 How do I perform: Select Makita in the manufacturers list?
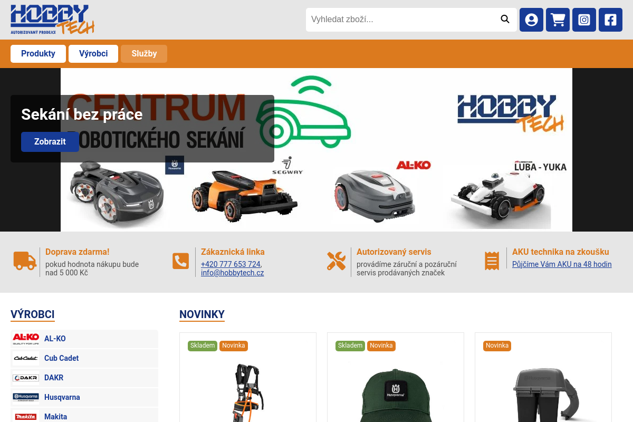coord(84,416)
